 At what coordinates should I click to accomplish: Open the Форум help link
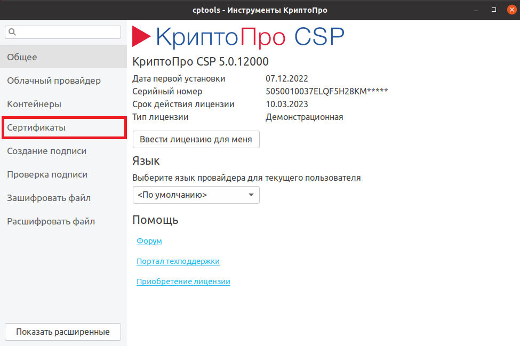tap(149, 242)
